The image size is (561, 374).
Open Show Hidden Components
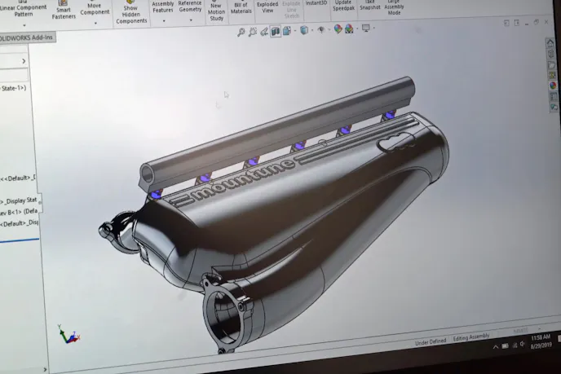click(x=131, y=13)
